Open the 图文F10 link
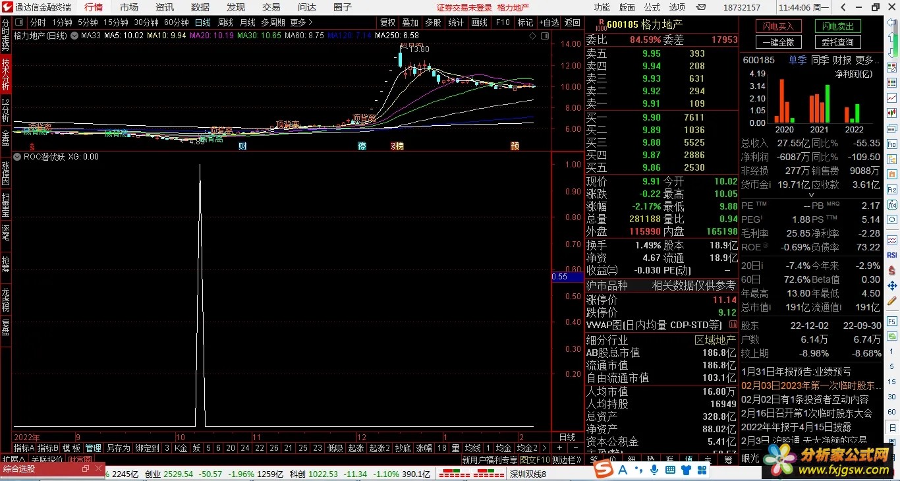The image size is (900, 481). 534,460
